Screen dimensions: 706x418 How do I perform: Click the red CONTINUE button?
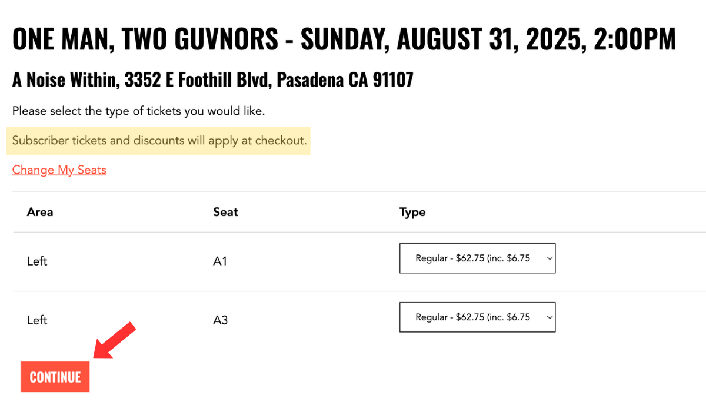click(55, 377)
